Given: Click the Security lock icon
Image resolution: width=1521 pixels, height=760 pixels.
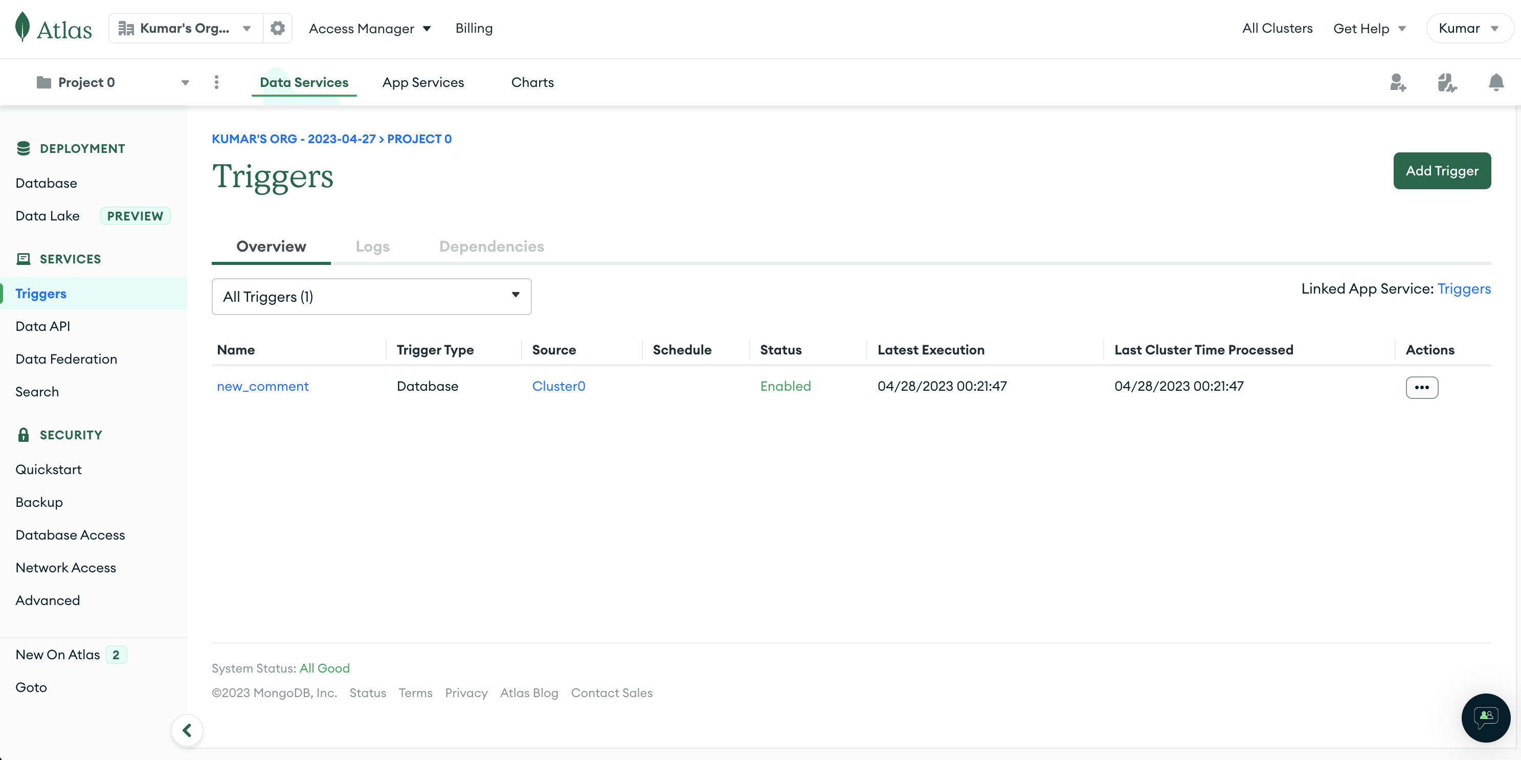Looking at the screenshot, I should pyautogui.click(x=24, y=435).
